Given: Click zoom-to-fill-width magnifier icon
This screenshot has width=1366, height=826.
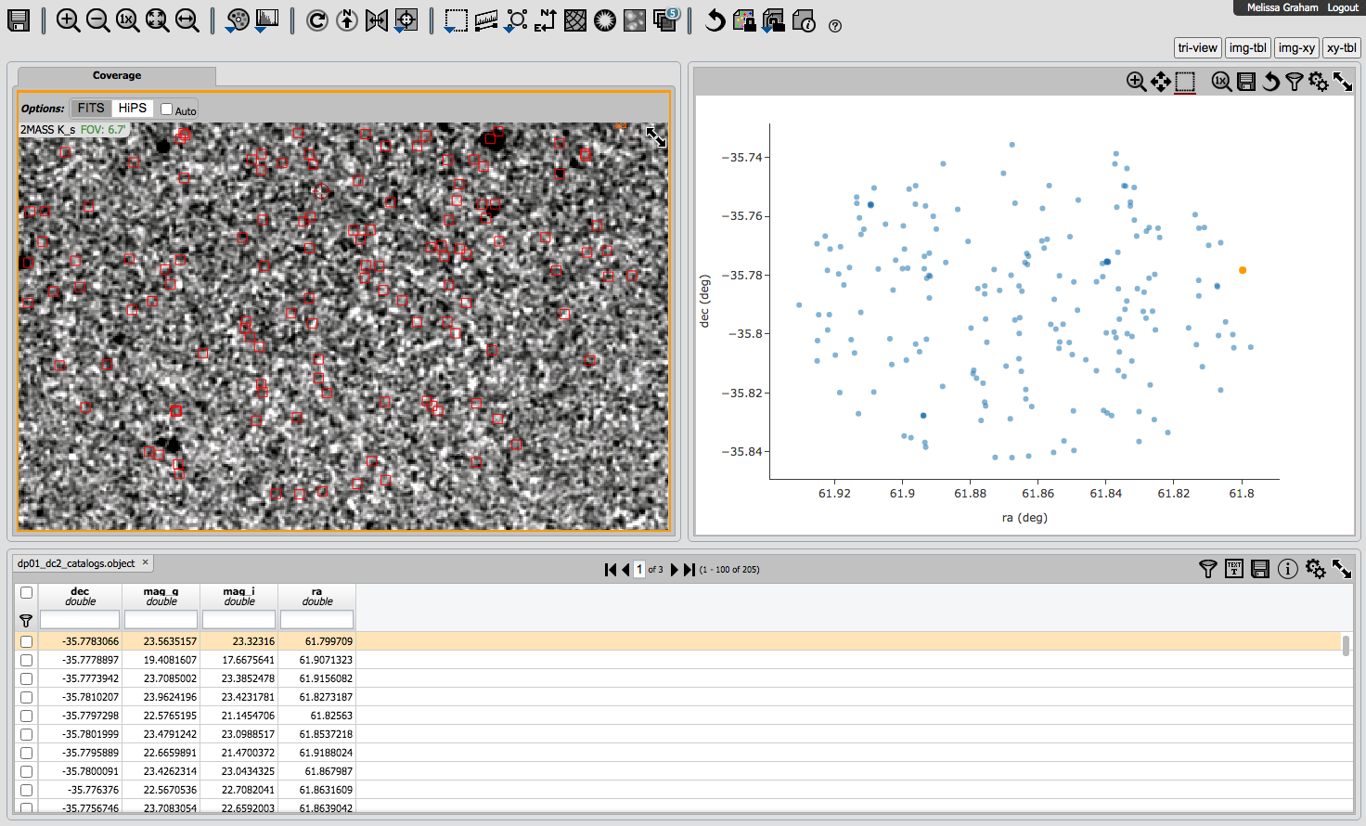Looking at the screenshot, I should click(187, 20).
